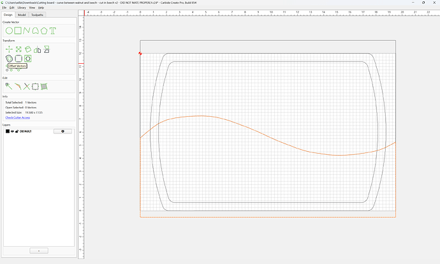
Task: Switch to the Design tab
Action: (8, 15)
